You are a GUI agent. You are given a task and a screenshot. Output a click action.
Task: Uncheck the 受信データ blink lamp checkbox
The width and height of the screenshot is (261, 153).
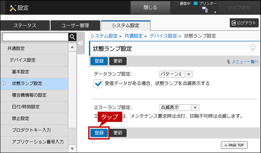tap(98, 83)
